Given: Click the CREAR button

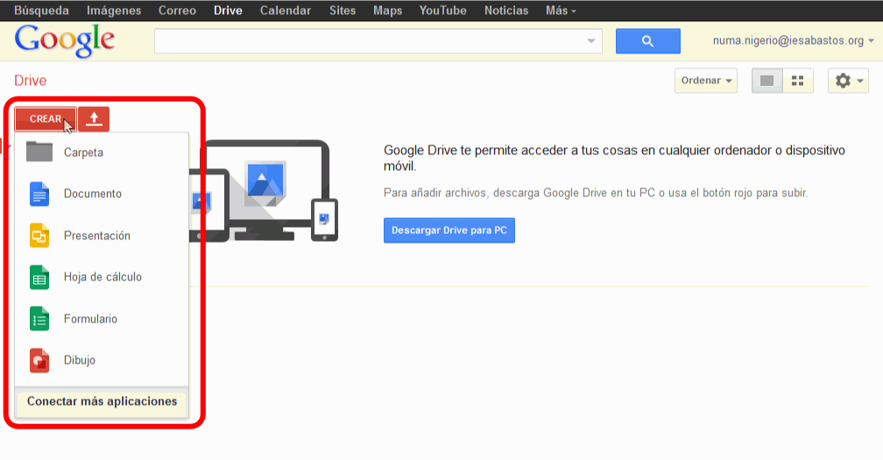Looking at the screenshot, I should pos(46,119).
